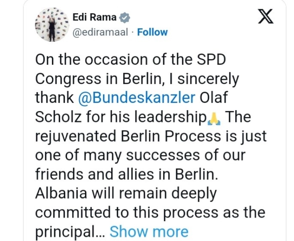Click the Edi Rama display name

coord(95,17)
